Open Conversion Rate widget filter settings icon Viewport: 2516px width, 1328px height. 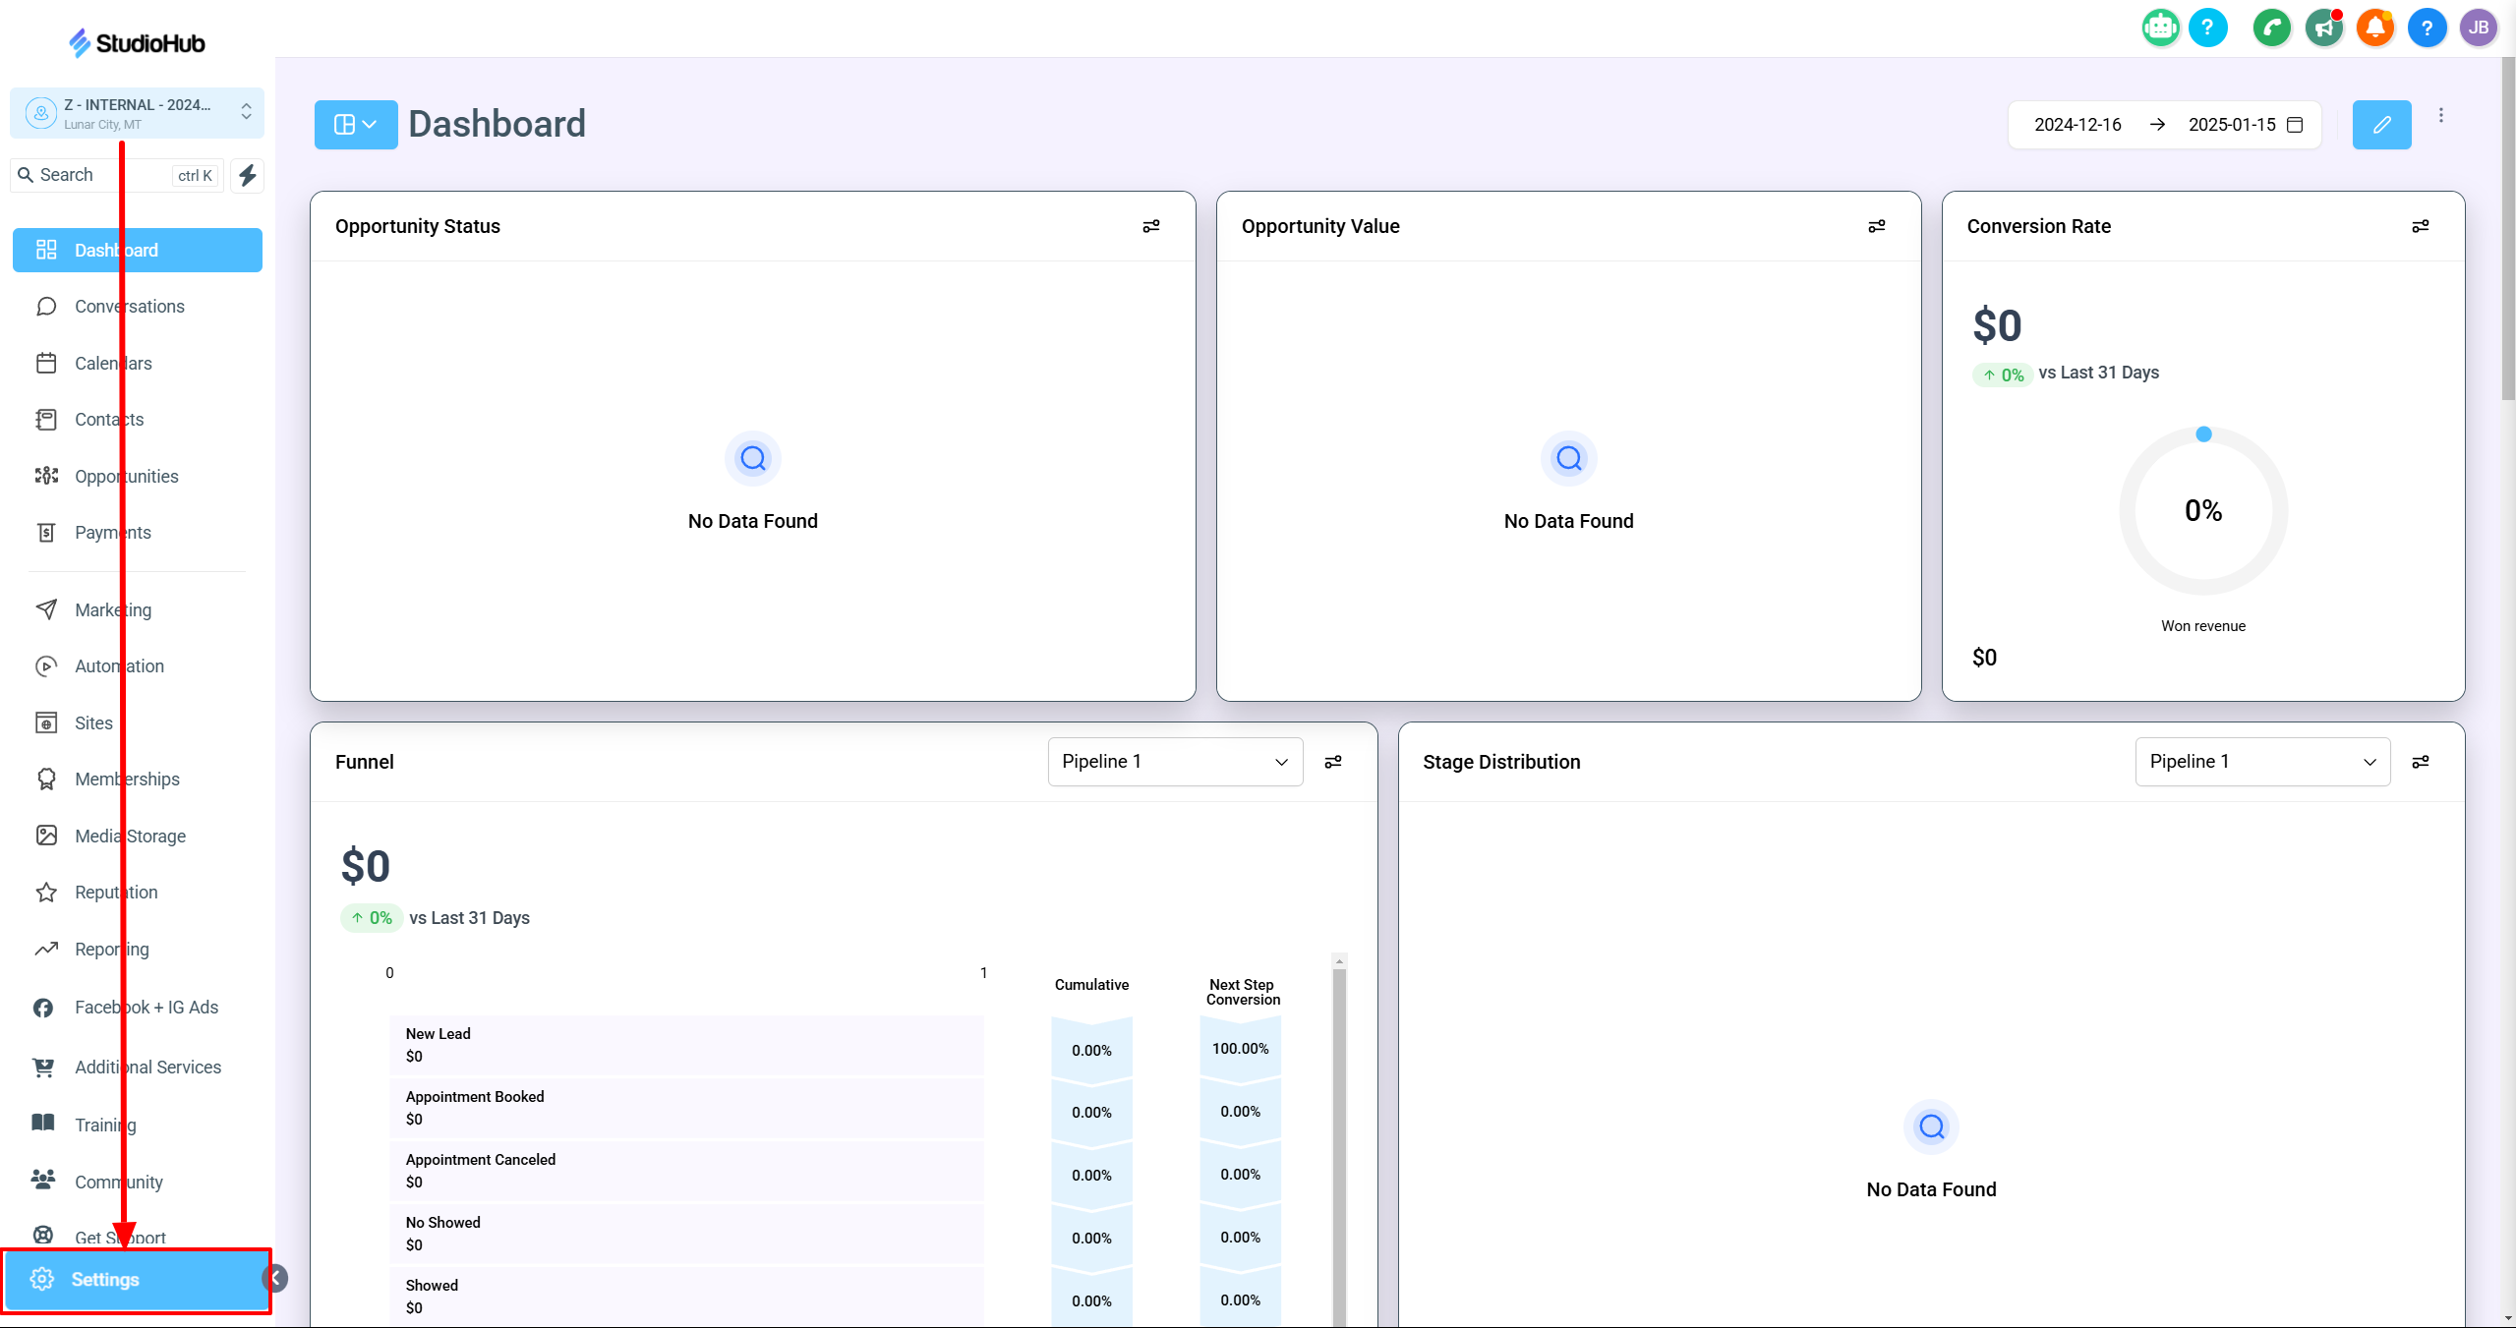pos(2421,226)
